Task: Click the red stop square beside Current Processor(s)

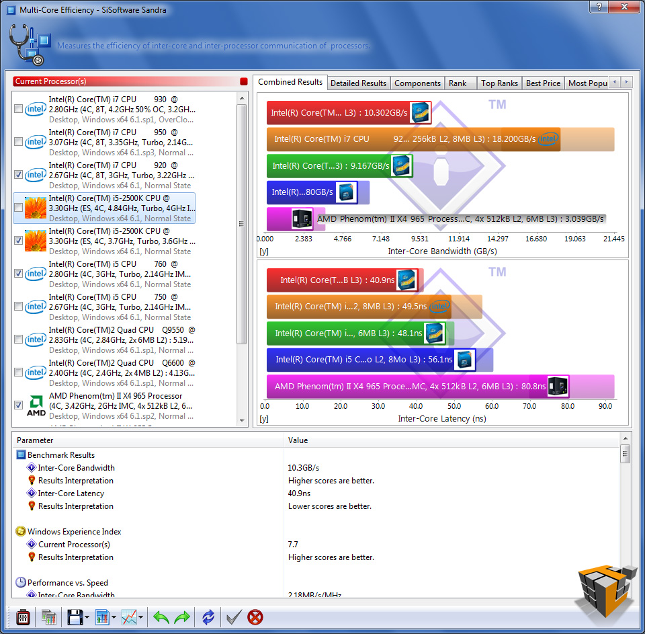Action: coord(243,81)
